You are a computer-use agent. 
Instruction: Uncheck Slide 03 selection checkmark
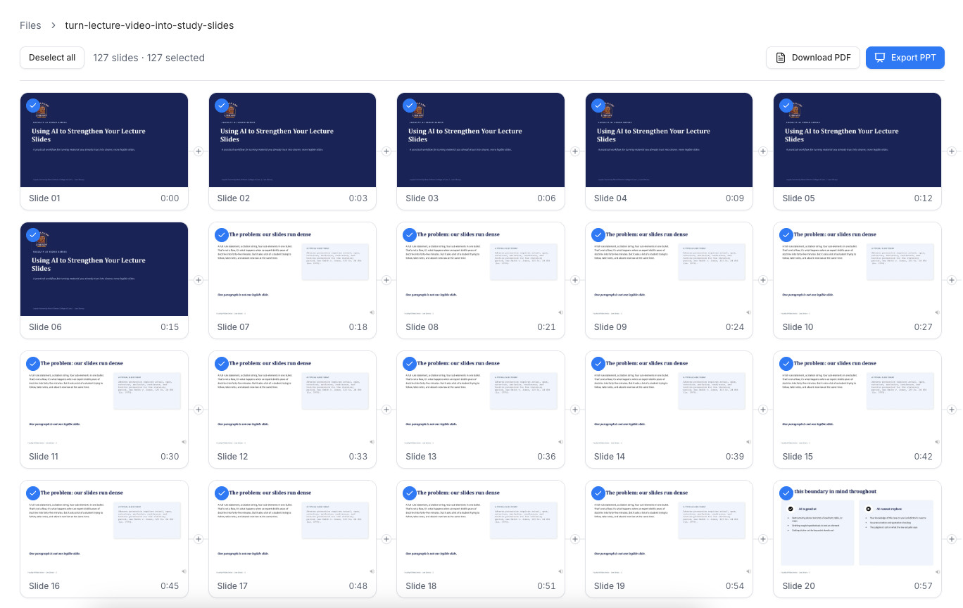410,106
